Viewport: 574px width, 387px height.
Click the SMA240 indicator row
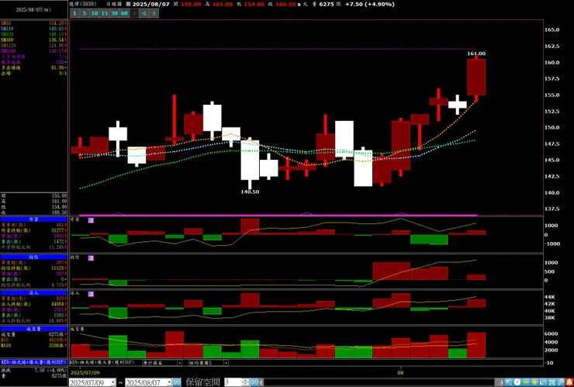[x=34, y=51]
